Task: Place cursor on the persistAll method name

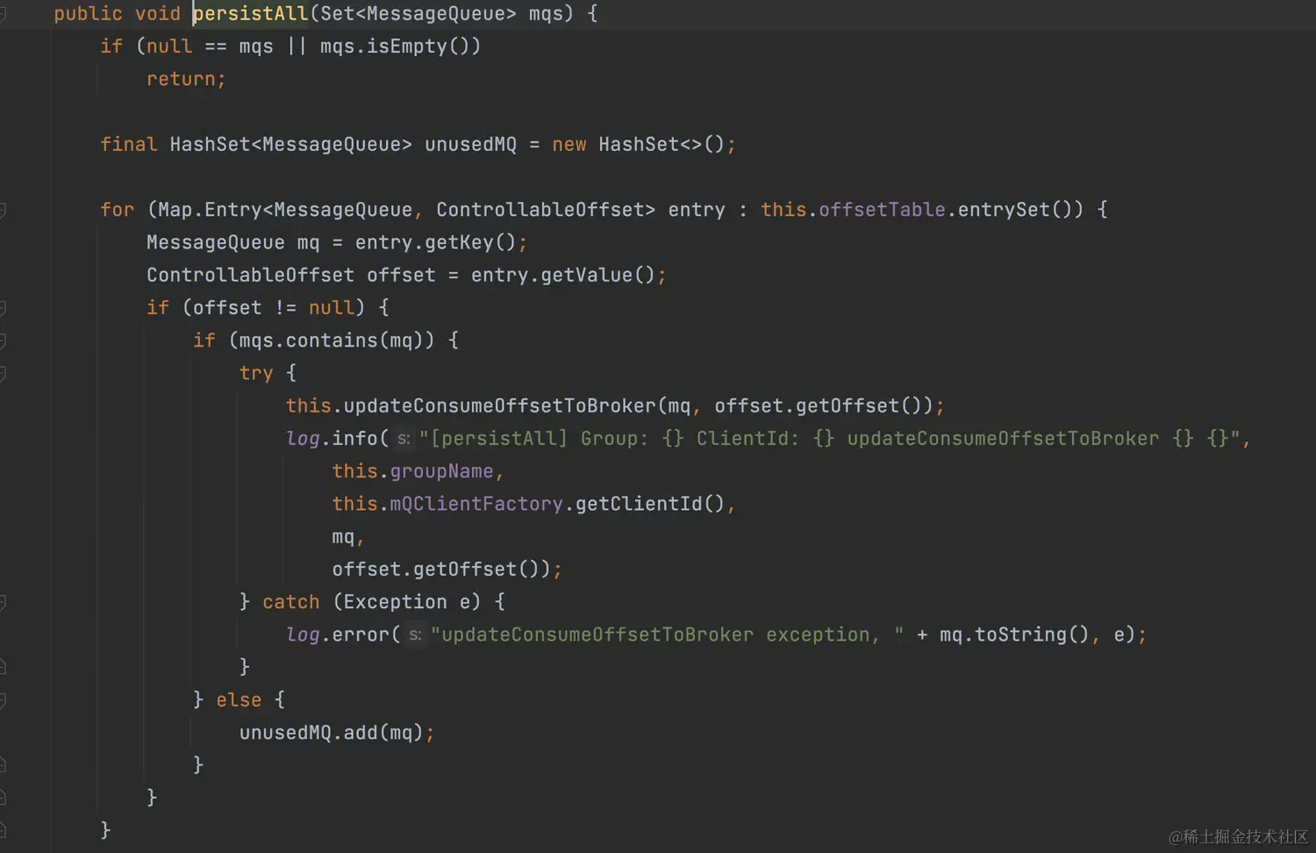Action: click(x=250, y=14)
